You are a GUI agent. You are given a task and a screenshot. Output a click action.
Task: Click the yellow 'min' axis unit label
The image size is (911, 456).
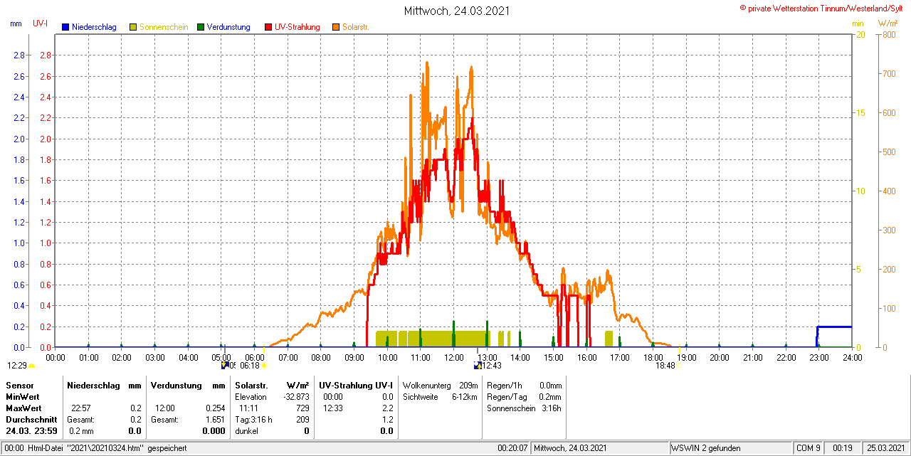(x=858, y=23)
